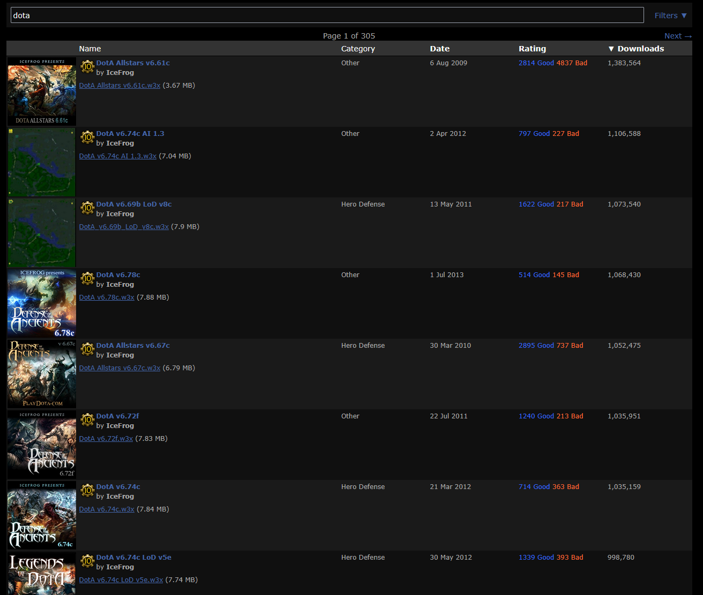Screen dimensions: 703x595
Task: Click 227 Bad rating
Action: [566, 133]
